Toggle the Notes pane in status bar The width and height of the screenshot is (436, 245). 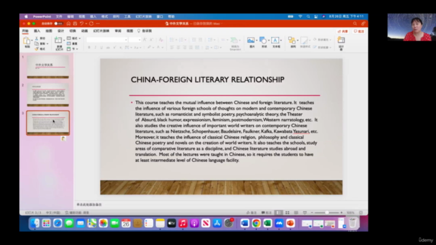click(251, 212)
